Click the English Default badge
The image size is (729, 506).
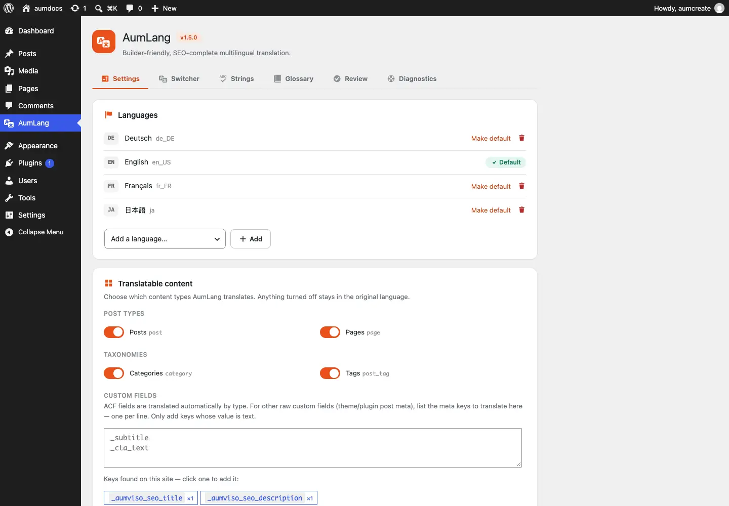click(506, 162)
